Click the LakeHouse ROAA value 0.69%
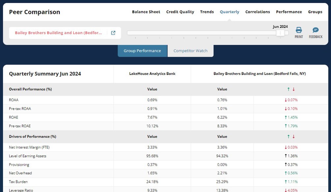This screenshot has height=192, width=331. click(152, 100)
